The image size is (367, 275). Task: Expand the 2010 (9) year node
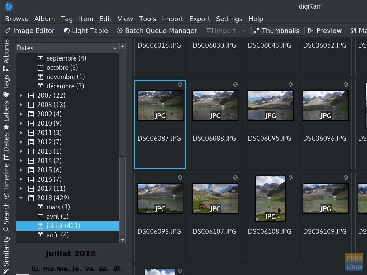21,123
